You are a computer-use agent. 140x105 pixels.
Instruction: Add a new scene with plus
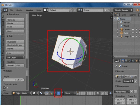point(105,10)
